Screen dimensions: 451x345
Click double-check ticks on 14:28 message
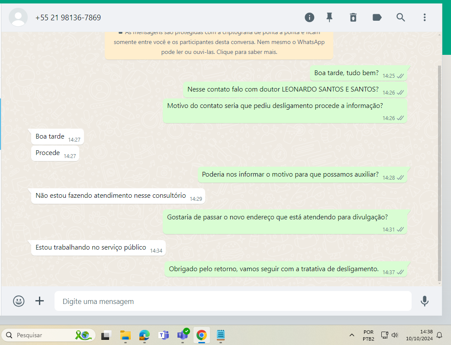(x=400, y=177)
